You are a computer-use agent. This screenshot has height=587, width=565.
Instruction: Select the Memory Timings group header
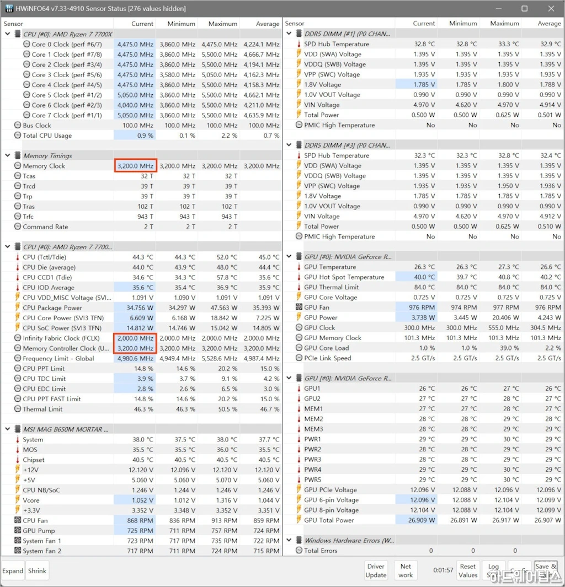click(x=141, y=155)
